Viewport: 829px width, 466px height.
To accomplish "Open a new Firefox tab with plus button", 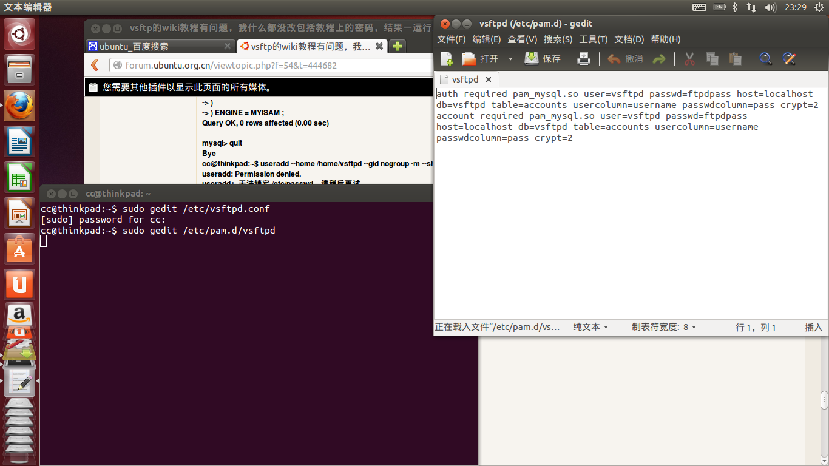I will click(397, 46).
